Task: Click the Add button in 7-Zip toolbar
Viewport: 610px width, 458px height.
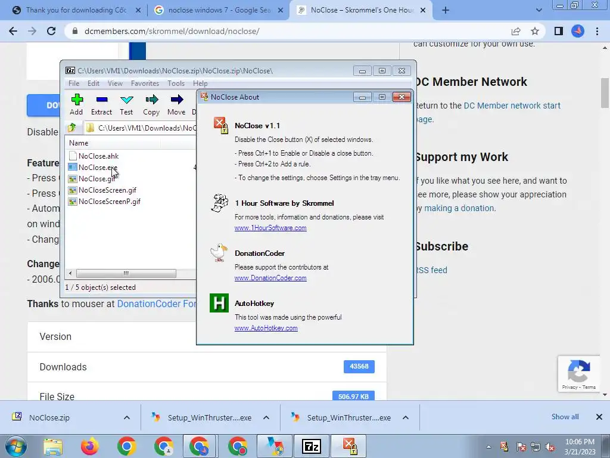Action: pos(76,104)
